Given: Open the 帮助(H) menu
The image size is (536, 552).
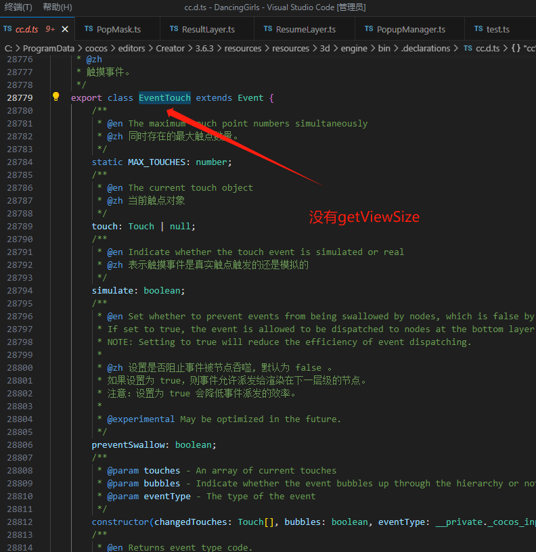Looking at the screenshot, I should tap(58, 7).
